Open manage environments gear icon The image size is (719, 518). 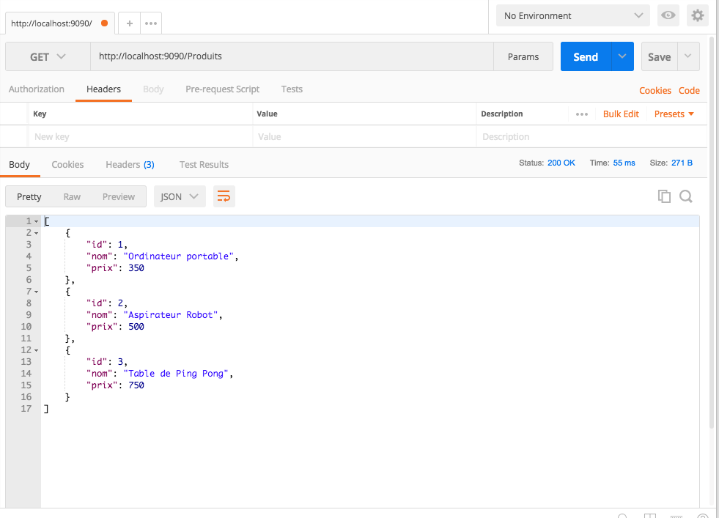[x=698, y=15]
